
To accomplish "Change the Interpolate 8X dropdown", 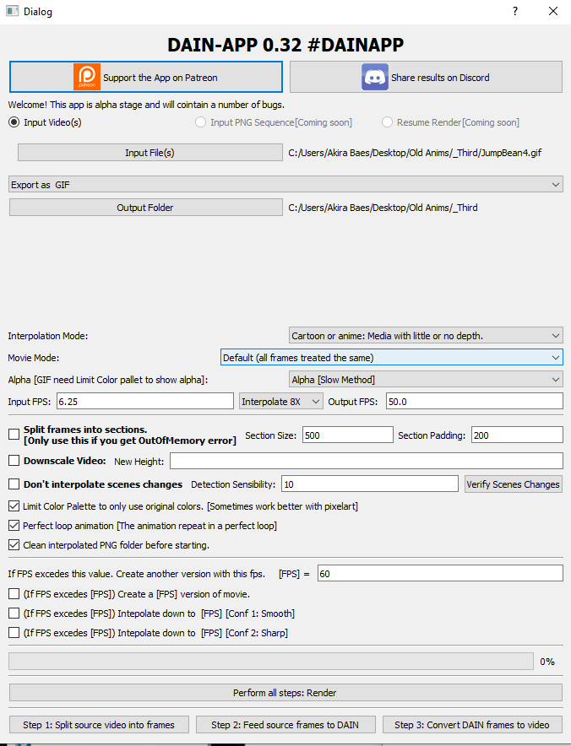I will [281, 402].
